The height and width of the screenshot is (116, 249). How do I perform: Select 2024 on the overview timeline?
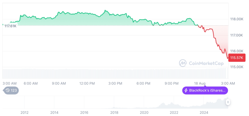click(204, 112)
